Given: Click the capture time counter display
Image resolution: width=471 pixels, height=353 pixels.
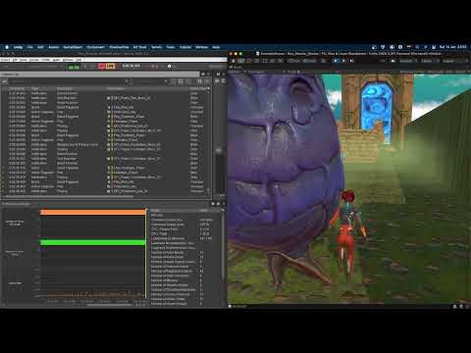Looking at the screenshot, I should (131, 66).
